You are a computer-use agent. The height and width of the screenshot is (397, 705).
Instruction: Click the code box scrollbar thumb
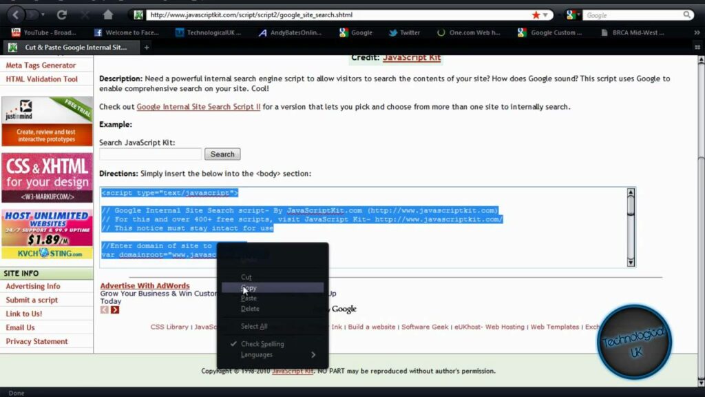[x=631, y=205]
